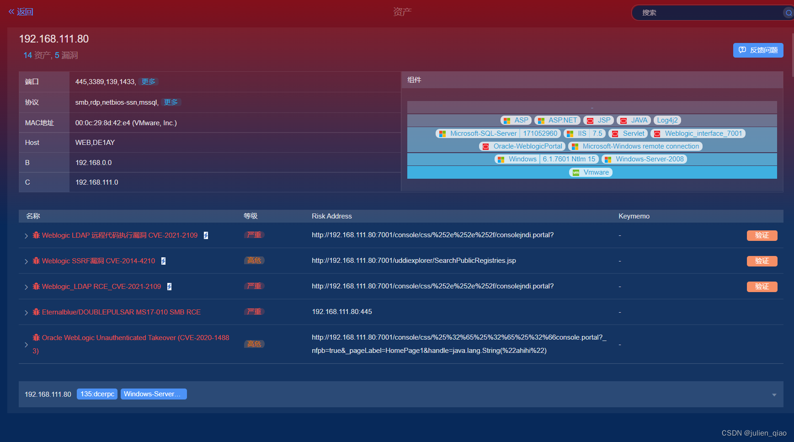Screen dimensions: 794x442
Task: Click the feedback chat bubble icon
Action: click(742, 50)
